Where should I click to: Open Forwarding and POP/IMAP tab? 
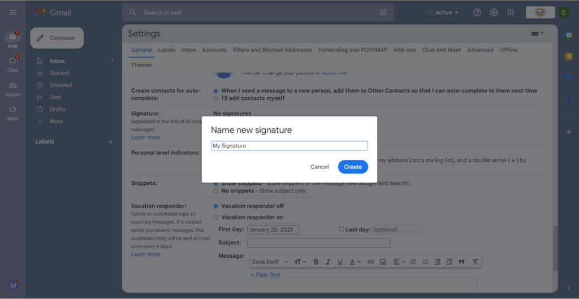point(353,50)
